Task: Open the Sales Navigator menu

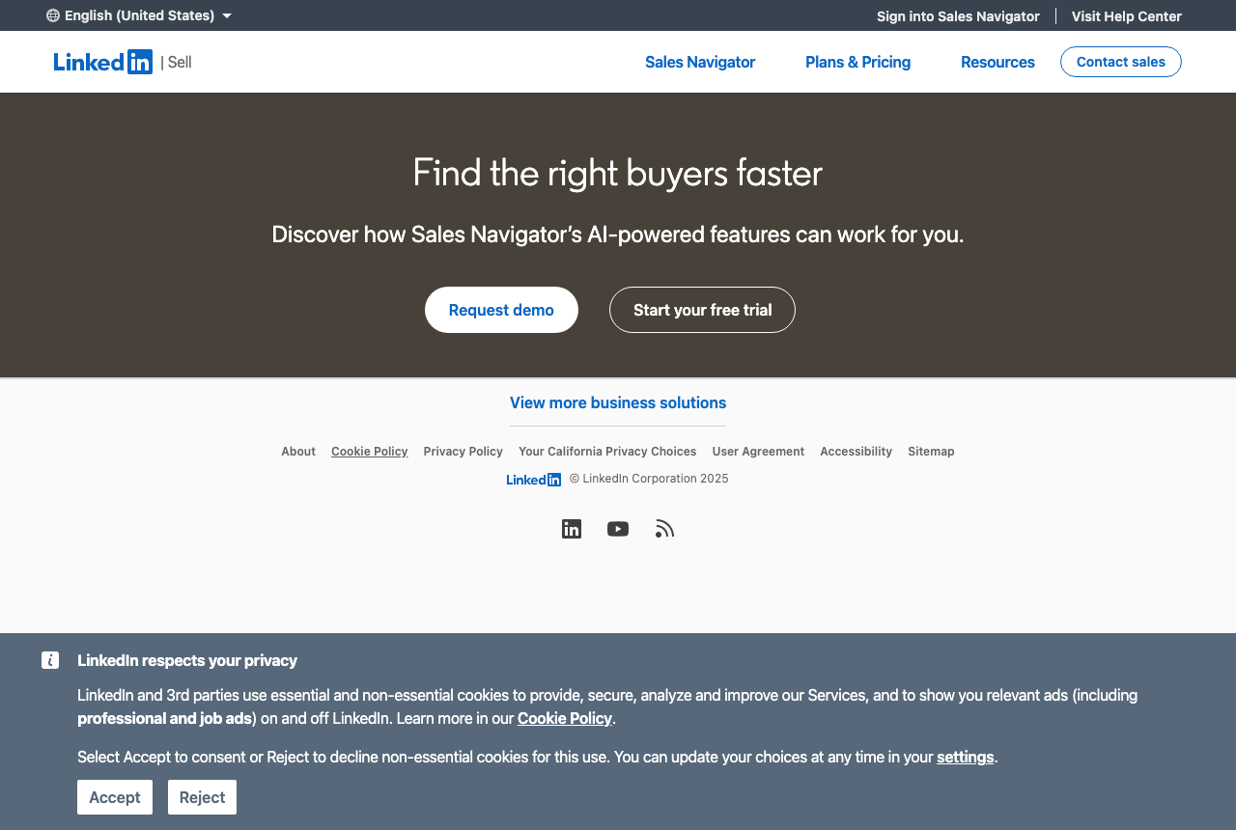Action: tap(700, 62)
